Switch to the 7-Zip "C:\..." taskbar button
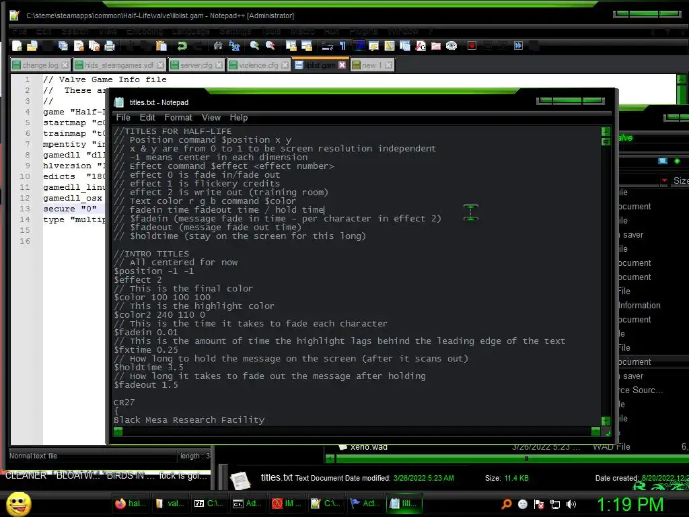Screen dimensions: 689x517 (x=209, y=504)
